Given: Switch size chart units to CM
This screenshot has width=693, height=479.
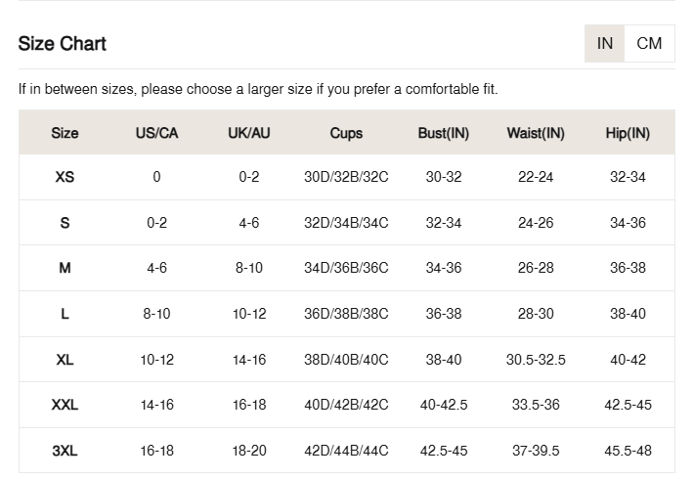Looking at the screenshot, I should [649, 43].
